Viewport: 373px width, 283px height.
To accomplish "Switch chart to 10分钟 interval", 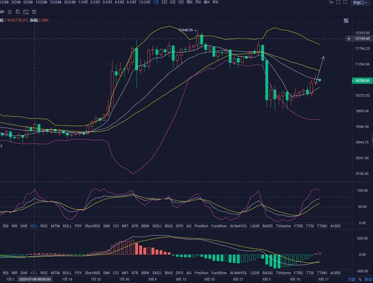I will (41, 2).
